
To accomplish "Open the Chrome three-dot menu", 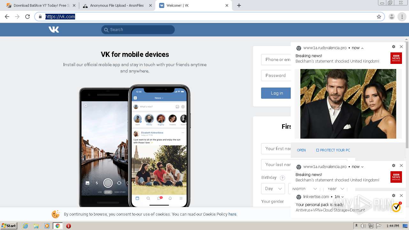I will [x=402, y=17].
